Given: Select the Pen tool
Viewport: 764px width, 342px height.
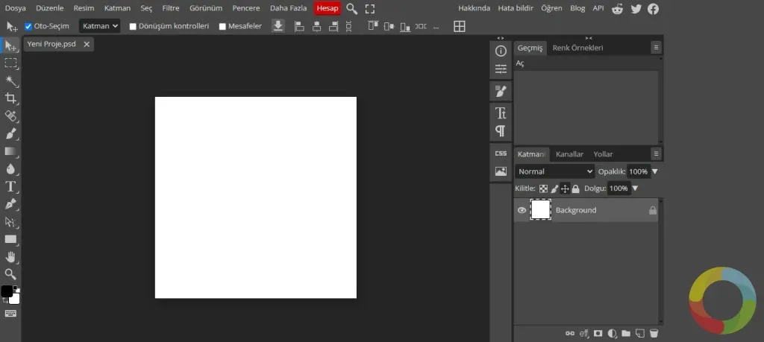Looking at the screenshot, I should click(x=10, y=204).
